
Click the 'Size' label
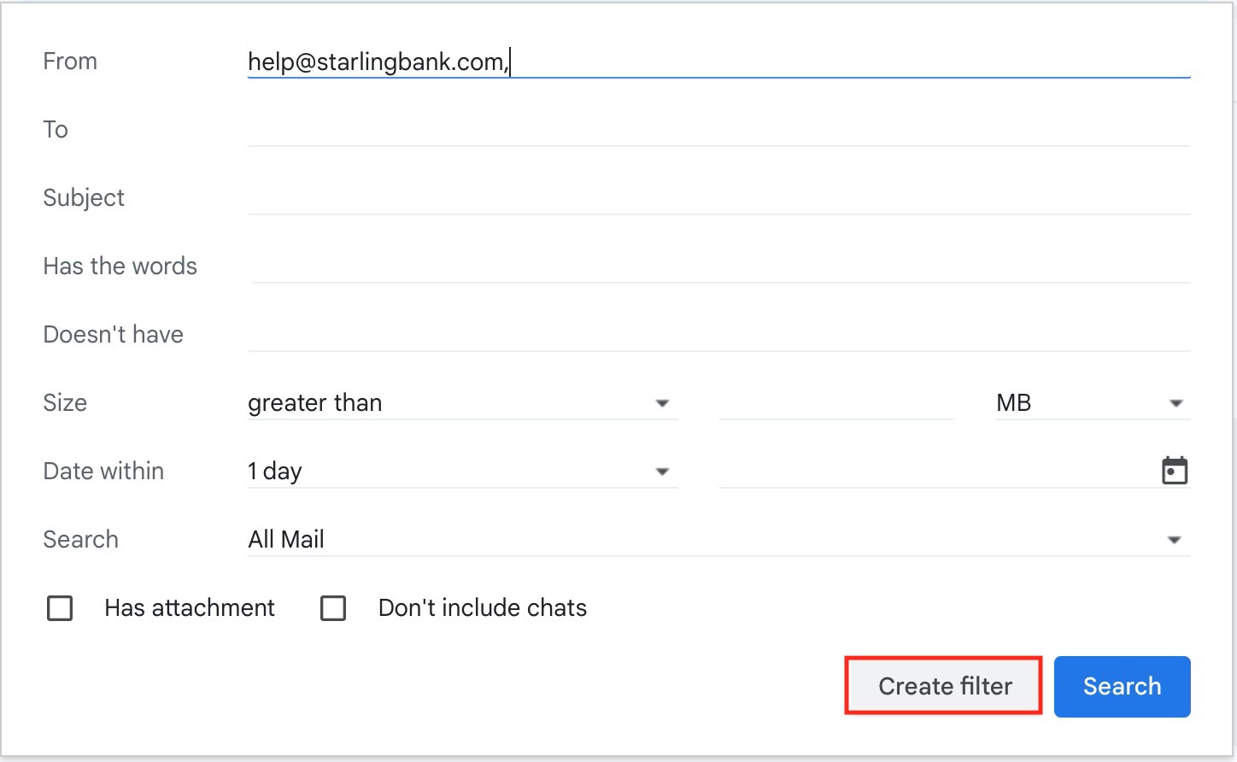tap(65, 403)
